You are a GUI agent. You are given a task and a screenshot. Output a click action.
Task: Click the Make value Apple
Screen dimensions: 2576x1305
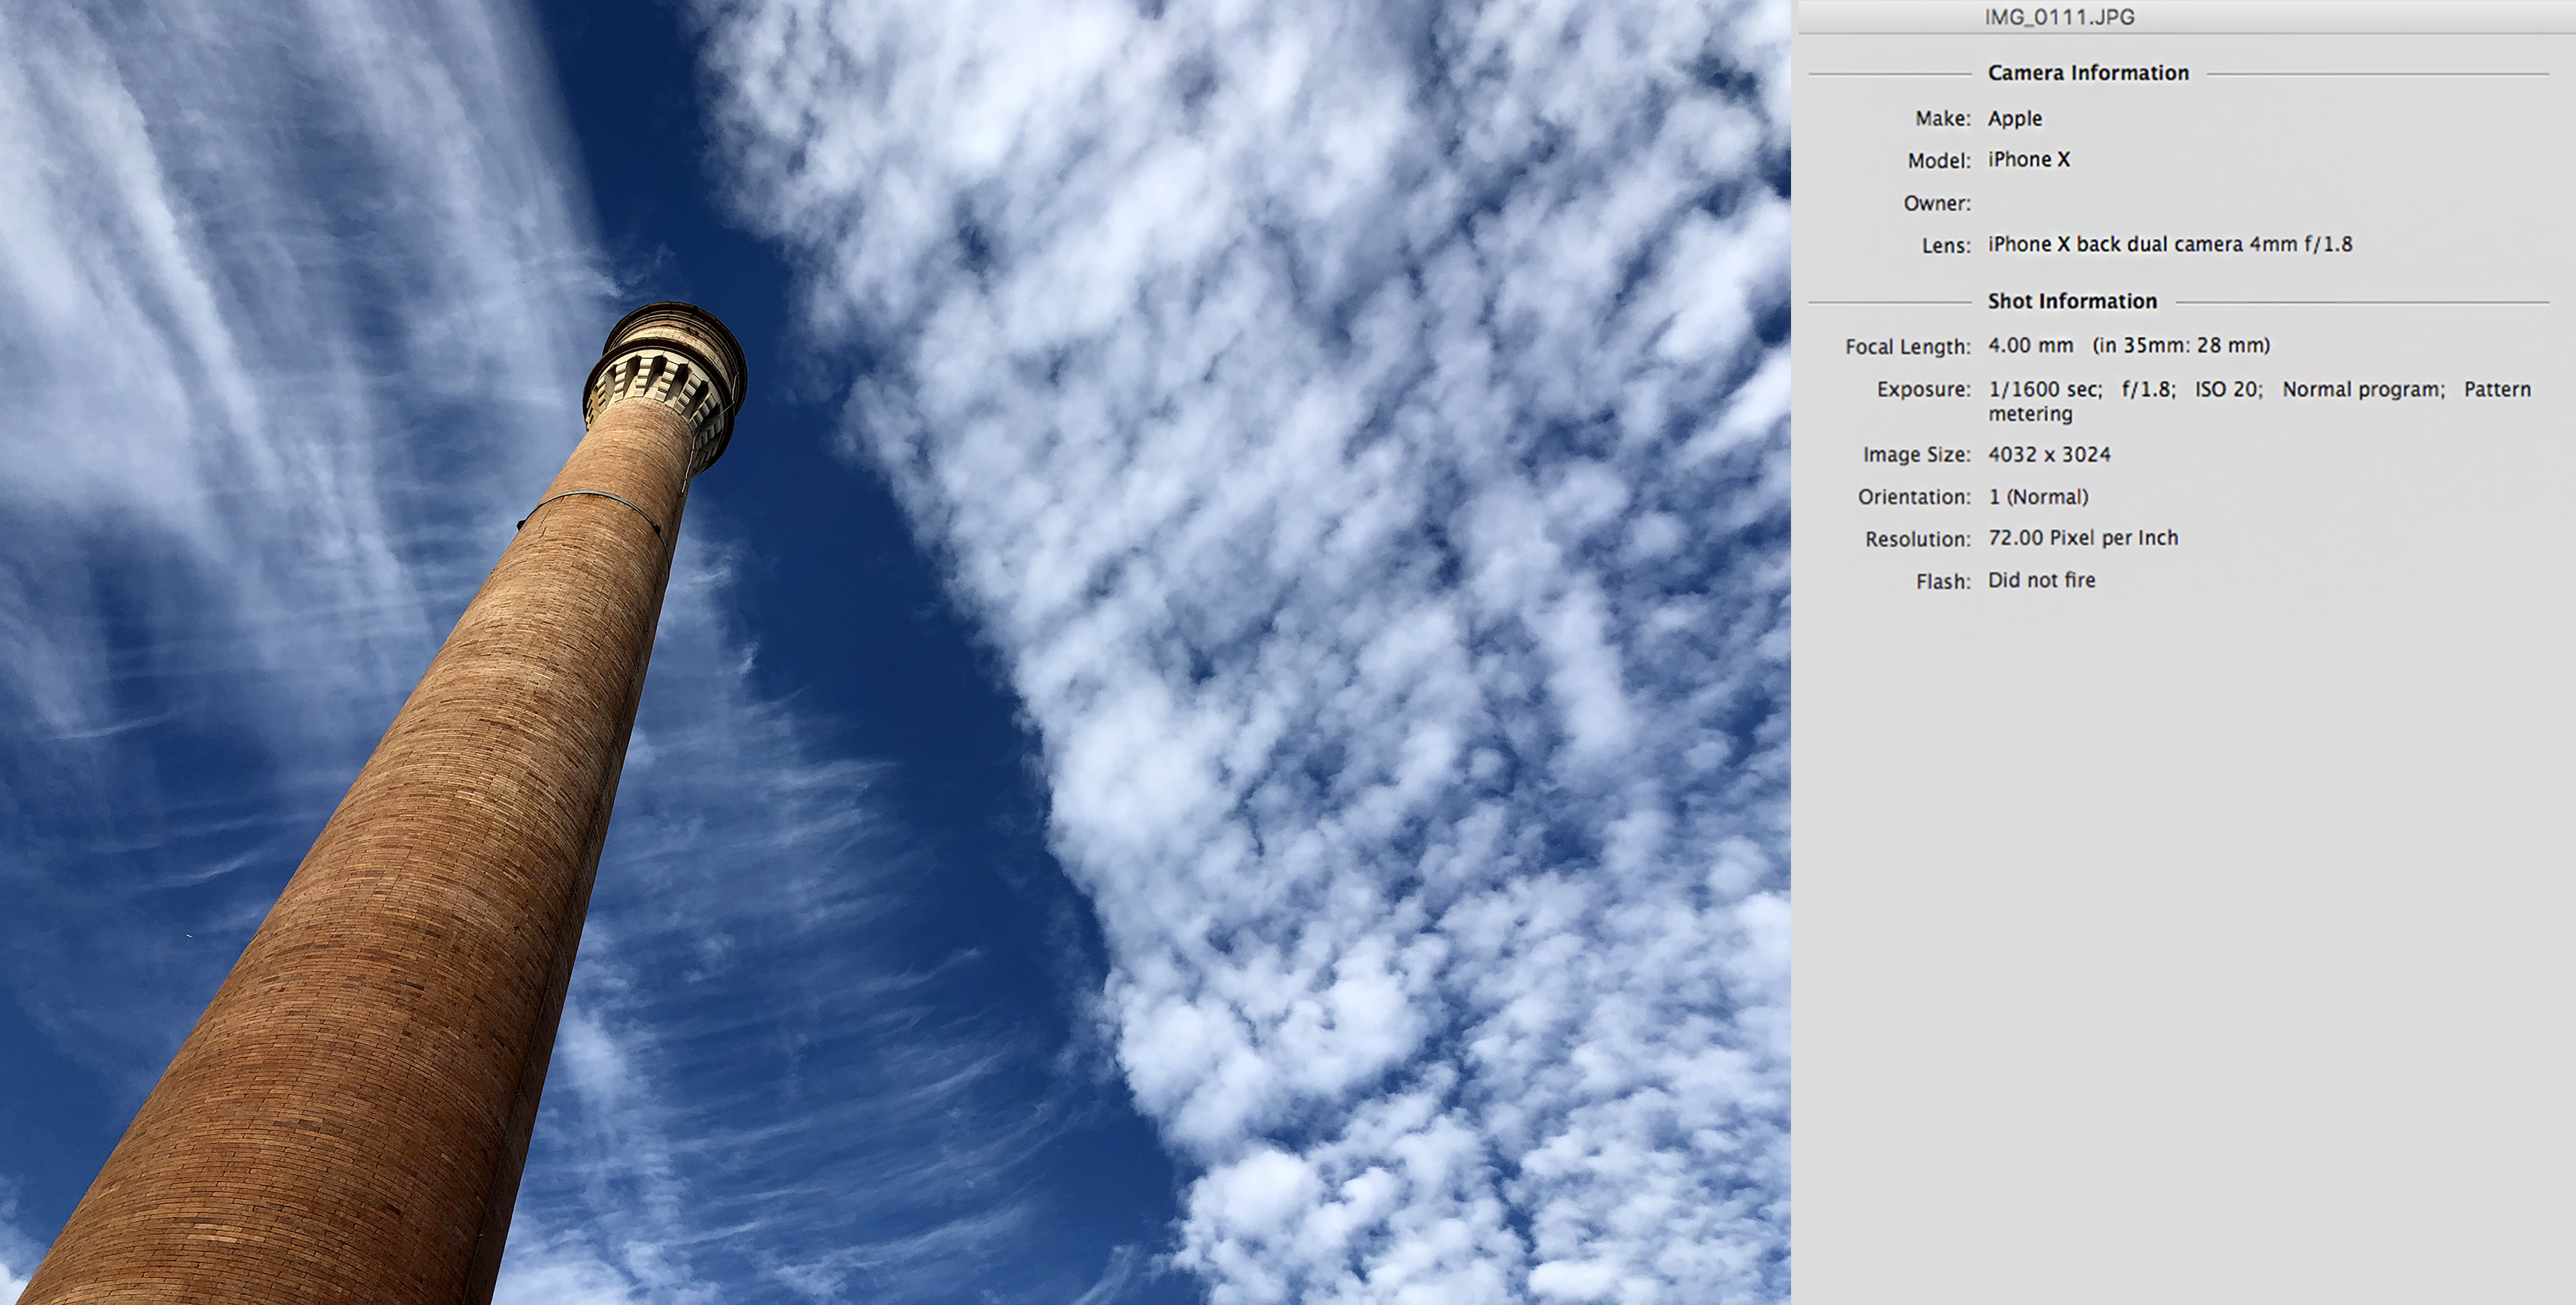click(x=2014, y=118)
